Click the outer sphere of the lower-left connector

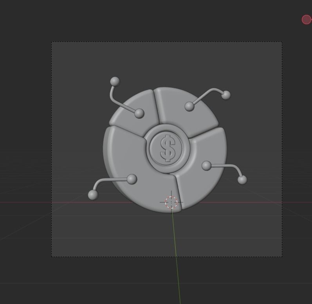click(93, 195)
